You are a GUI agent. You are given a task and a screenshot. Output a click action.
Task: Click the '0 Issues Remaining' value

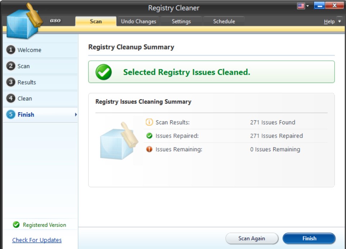275,149
